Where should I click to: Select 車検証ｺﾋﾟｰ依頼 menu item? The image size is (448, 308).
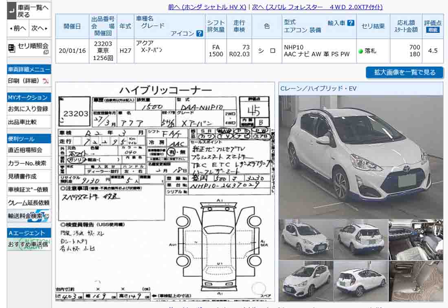click(x=29, y=189)
